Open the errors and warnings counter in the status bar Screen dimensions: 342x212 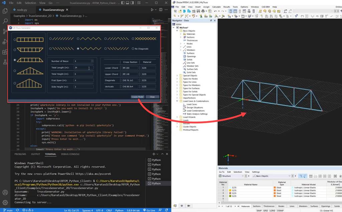point(28,210)
